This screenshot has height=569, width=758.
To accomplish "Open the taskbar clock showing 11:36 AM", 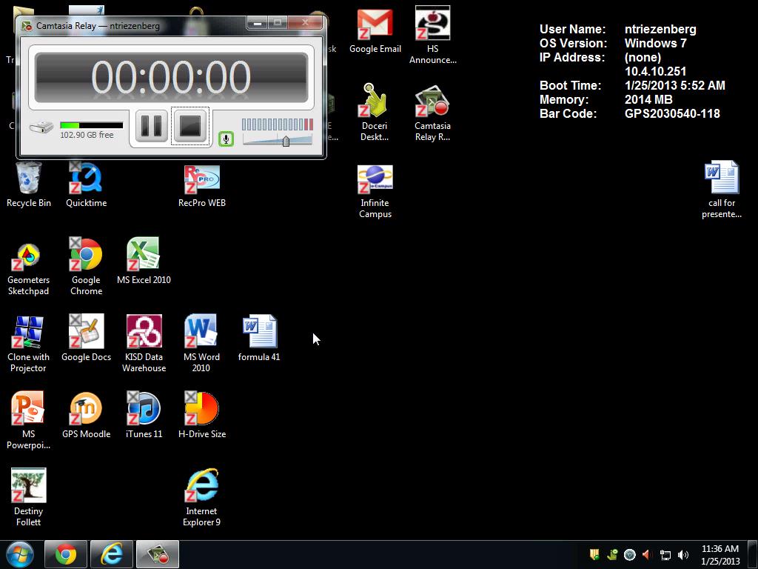I will [720, 554].
